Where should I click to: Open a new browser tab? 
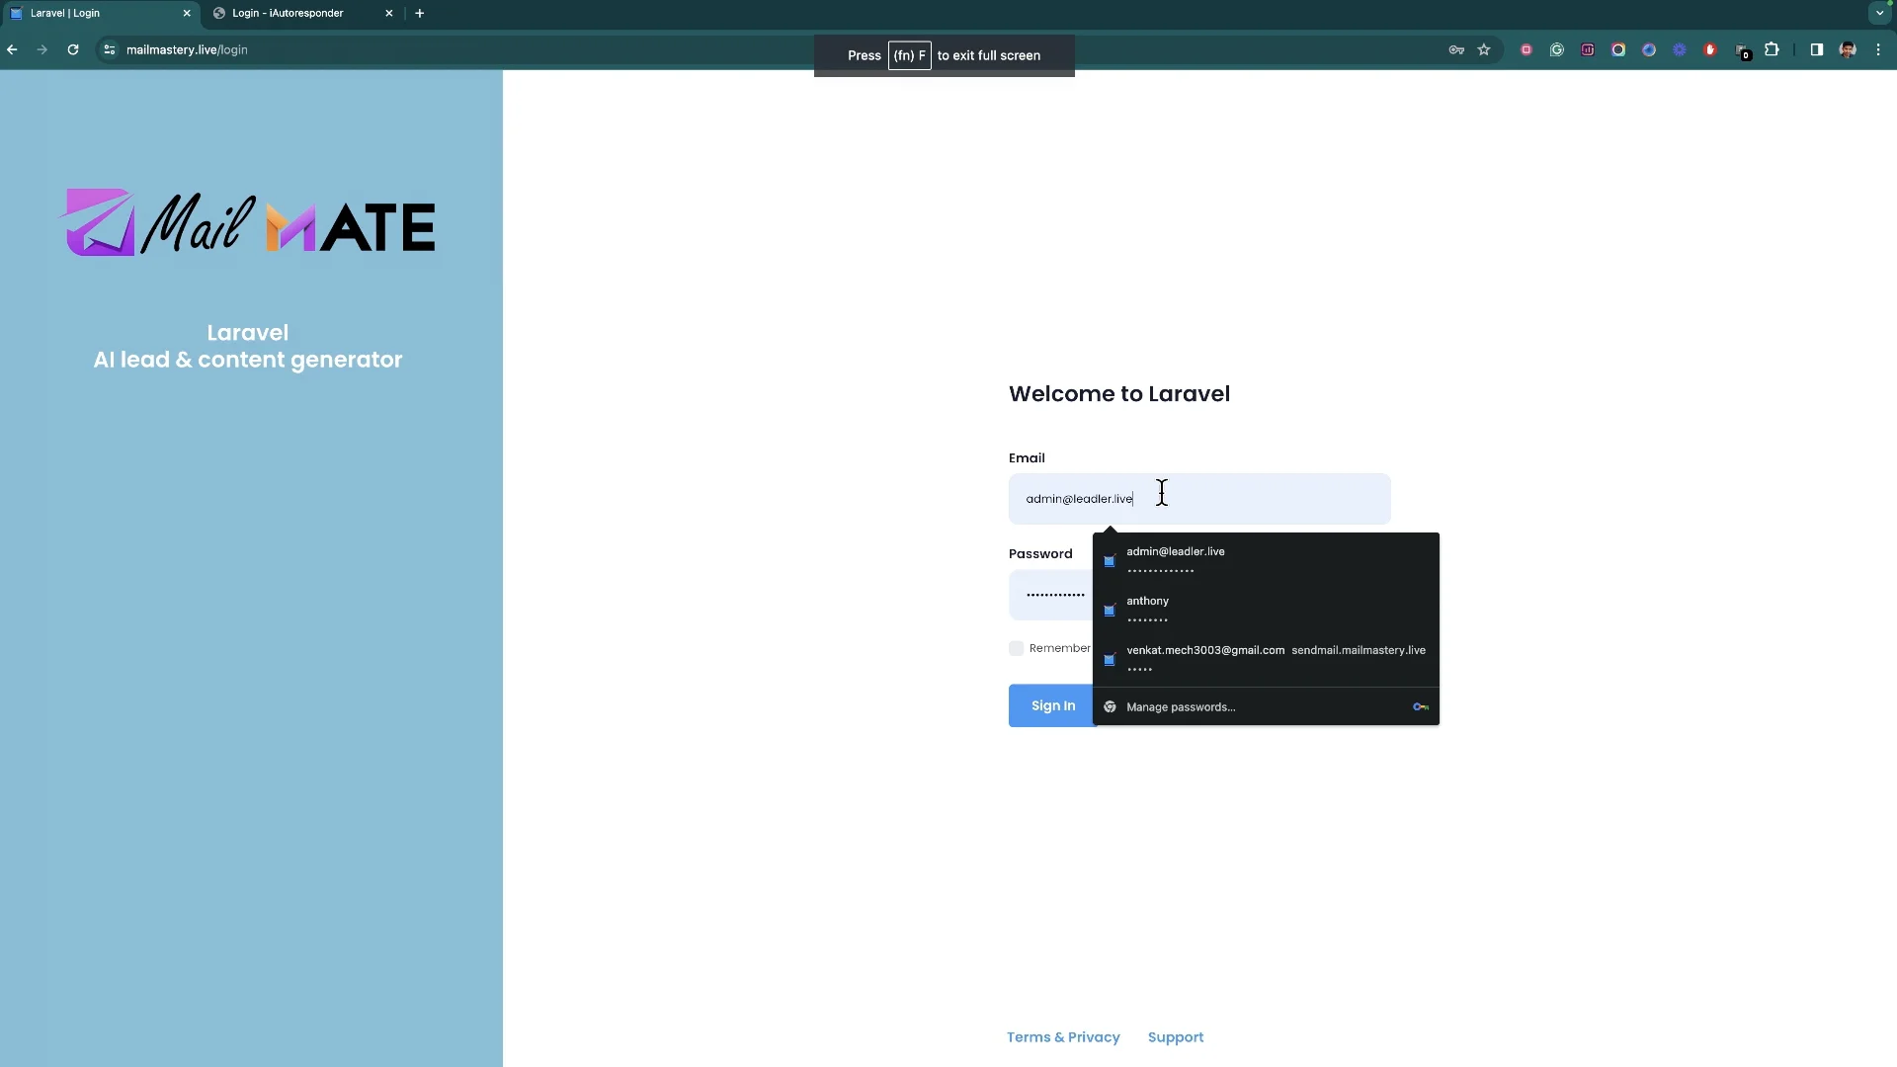pyautogui.click(x=419, y=13)
